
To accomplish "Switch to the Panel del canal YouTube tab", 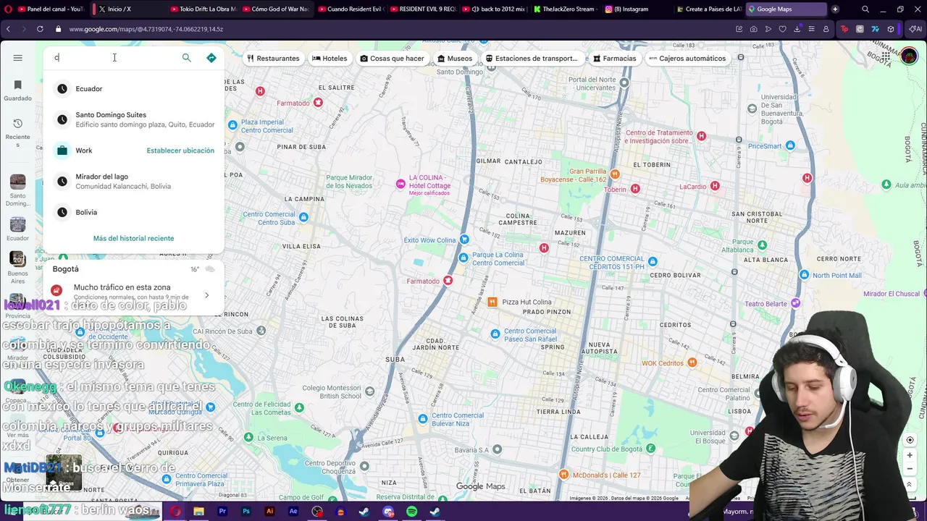I will pos(51,9).
